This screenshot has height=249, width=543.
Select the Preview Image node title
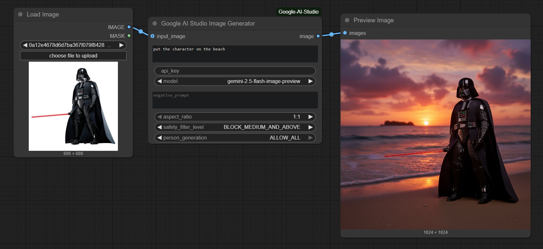click(x=374, y=20)
